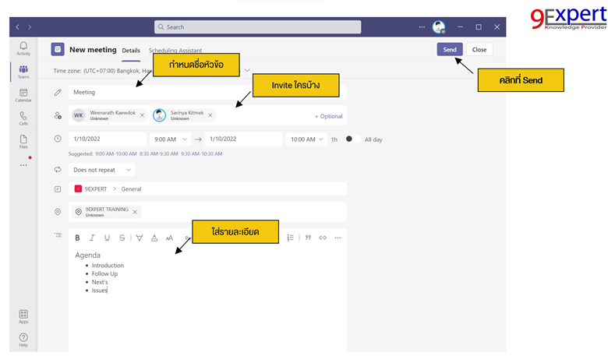The height and width of the screenshot is (356, 608).
Task: Open the 9:00 AM start time dropdown
Action: [x=171, y=139]
